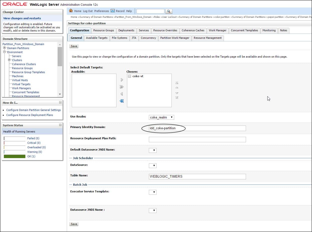The image size is (312, 232).
Task: Open View changes and restarts link
Action: [x=22, y=18]
